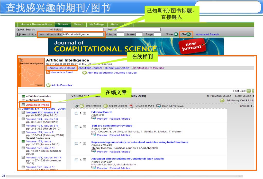This screenshot has width=263, height=179.
Task: Open the Articles in Press link
Action: 37,105
